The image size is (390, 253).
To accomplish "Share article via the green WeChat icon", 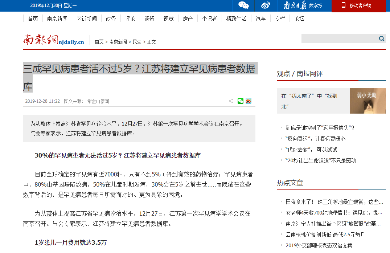I will (240, 101).
